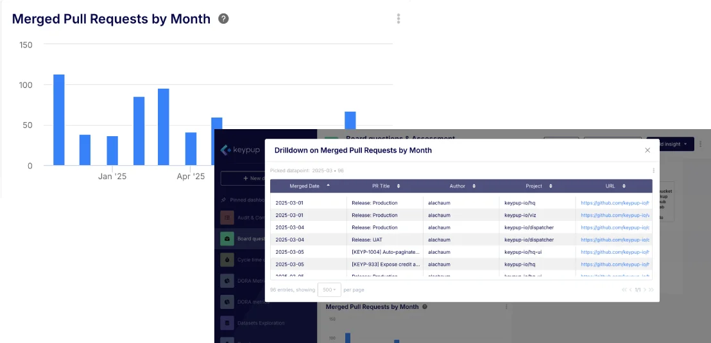Select '[KEYP-1004] Auto-paginate...' title cell

click(x=386, y=252)
